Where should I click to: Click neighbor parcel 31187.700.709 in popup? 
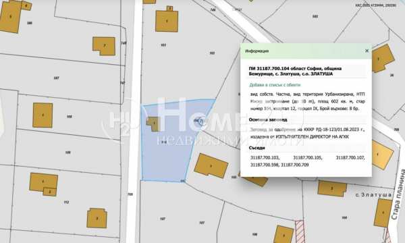pos(295,165)
